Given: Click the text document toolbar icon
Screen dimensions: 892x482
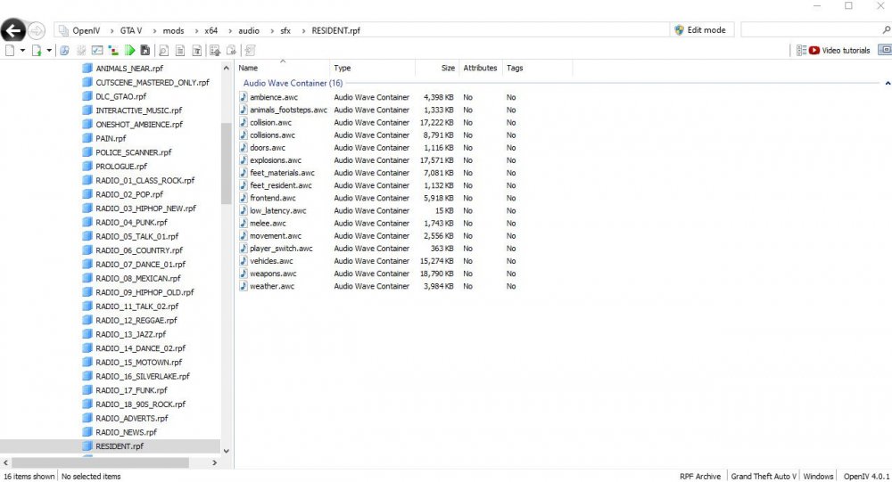Looking at the screenshot, I should 180,51.
